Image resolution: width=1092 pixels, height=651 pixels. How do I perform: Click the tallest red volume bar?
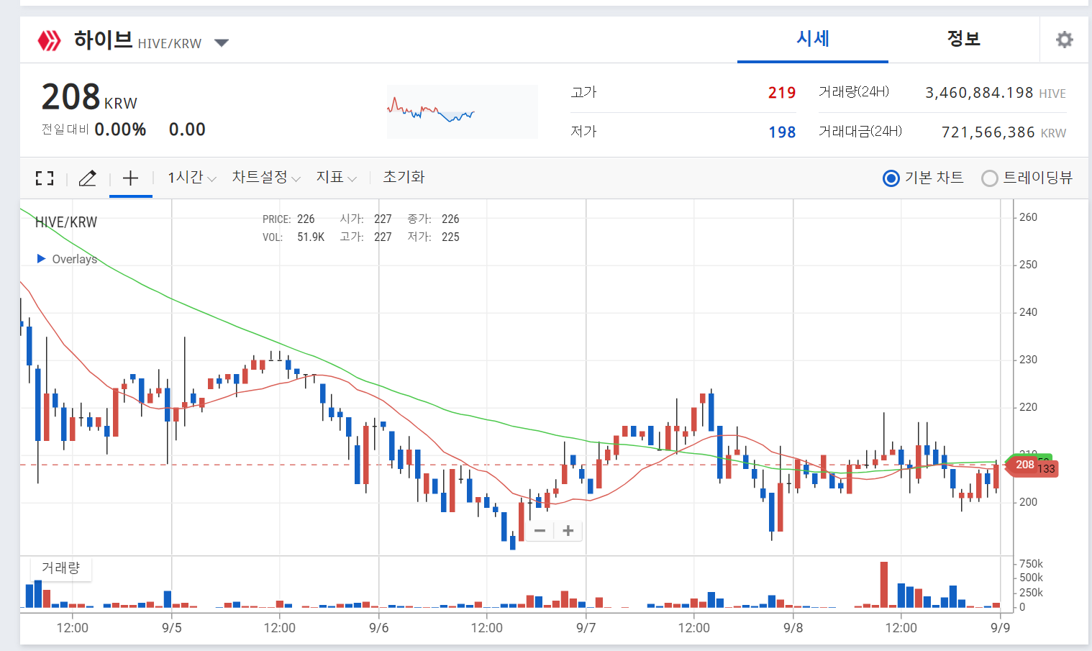[x=883, y=584]
